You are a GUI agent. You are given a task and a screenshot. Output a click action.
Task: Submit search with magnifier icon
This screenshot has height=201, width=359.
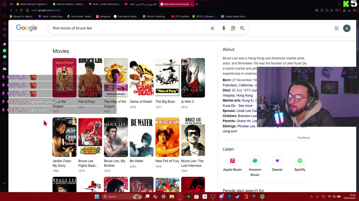[242, 28]
